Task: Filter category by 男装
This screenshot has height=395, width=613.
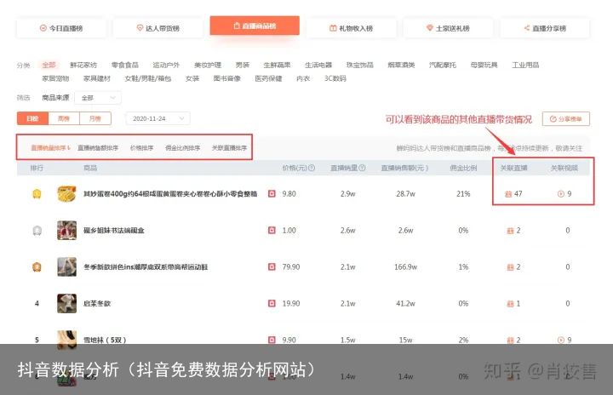Action: (243, 65)
